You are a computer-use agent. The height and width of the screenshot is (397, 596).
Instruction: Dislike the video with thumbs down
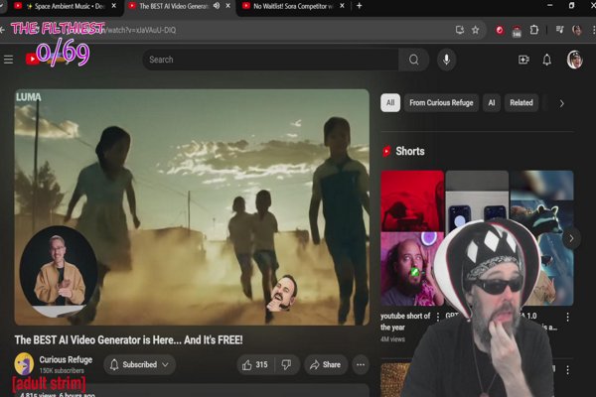(x=286, y=364)
